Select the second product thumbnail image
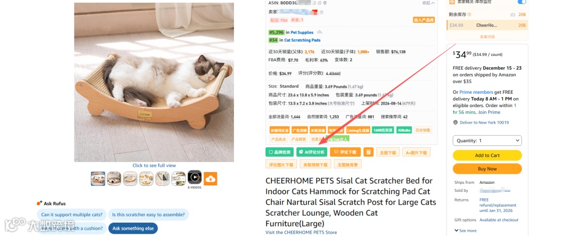Viewport: 577px width, 236px height. (114, 179)
